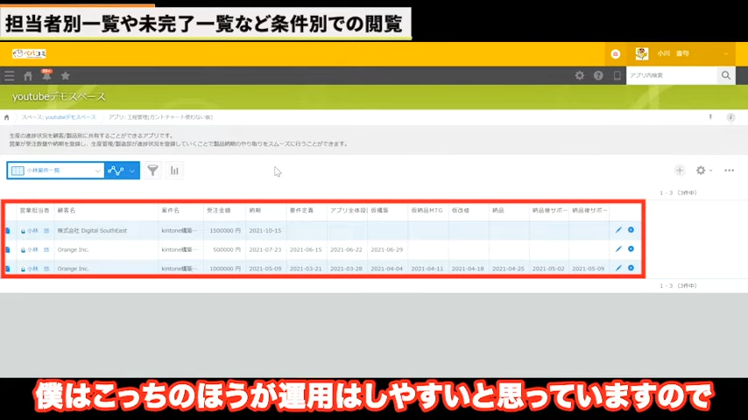The image size is (748, 420).
Task: Click the 営業担当者 column header
Action: 34,210
